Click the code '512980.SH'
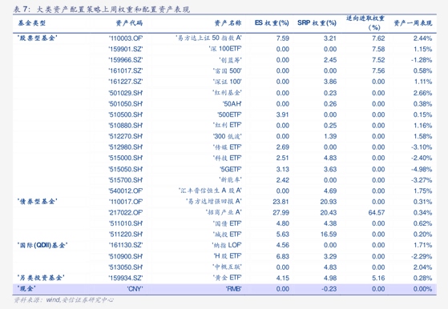 [x=126, y=147]
